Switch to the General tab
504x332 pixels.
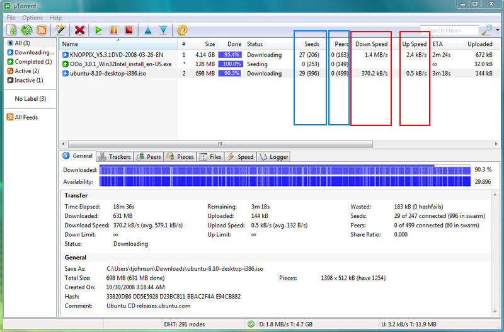(x=77, y=156)
